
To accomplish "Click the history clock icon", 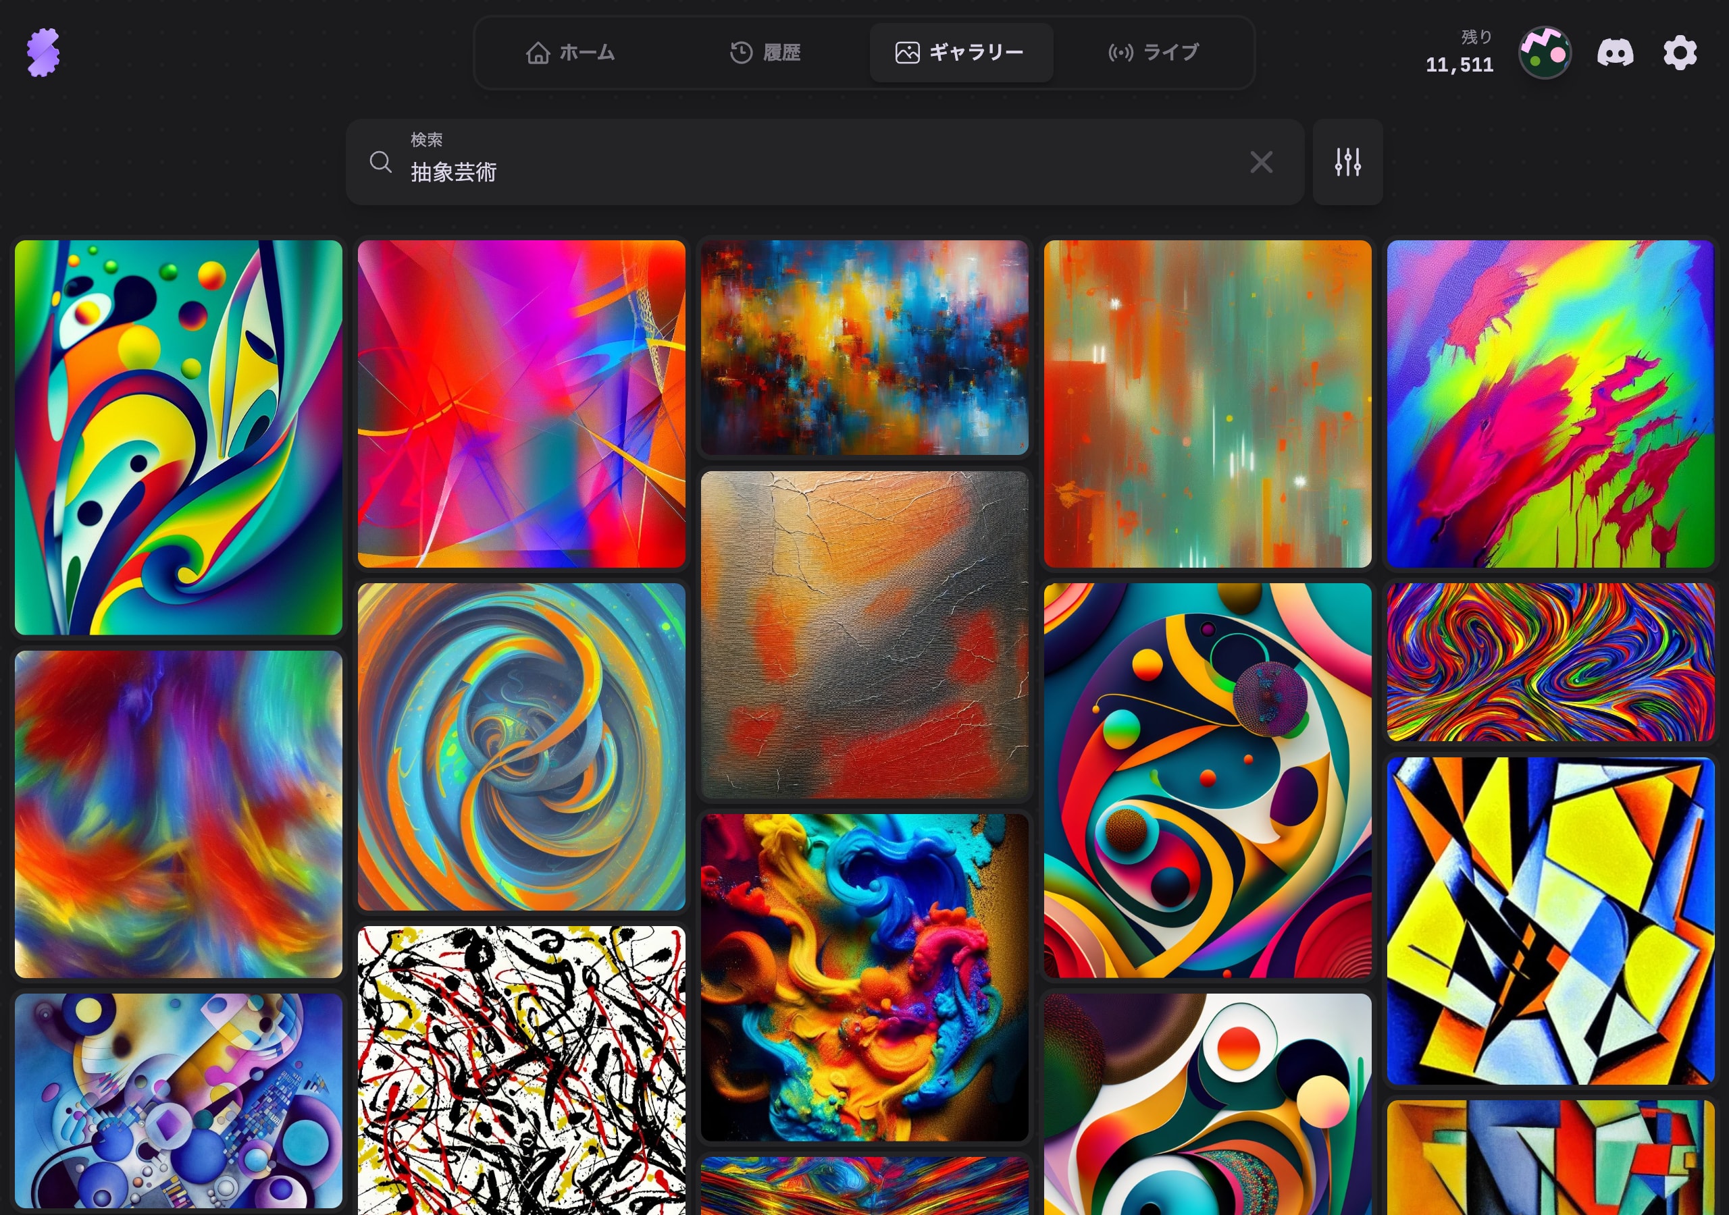I will click(x=741, y=53).
